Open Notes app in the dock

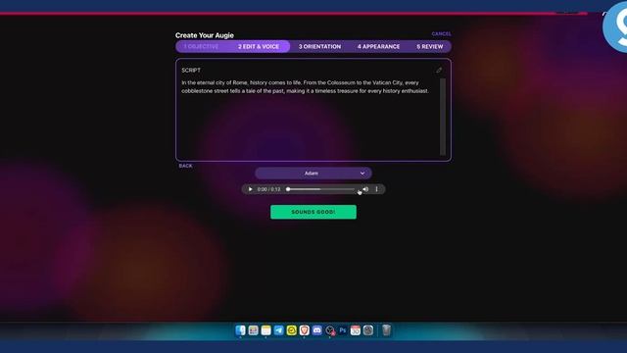pyautogui.click(x=265, y=330)
